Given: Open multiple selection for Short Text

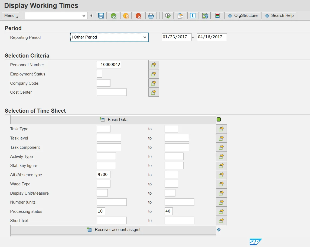Looking at the screenshot, I should click(221, 220).
